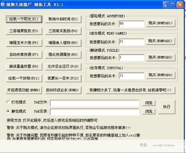
Task: Click 跳关 (NUMPAD3) for Puzzle mode
Action: pyautogui.click(x=161, y=58)
